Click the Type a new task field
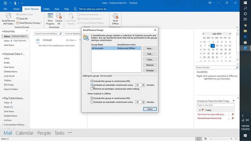The width and height of the screenshot is (251, 141). click(215, 105)
